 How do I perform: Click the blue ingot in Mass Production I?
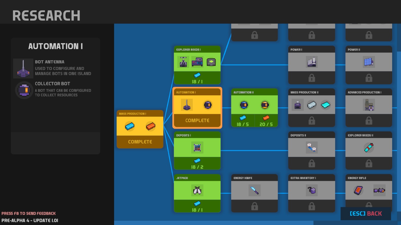coord(130,126)
